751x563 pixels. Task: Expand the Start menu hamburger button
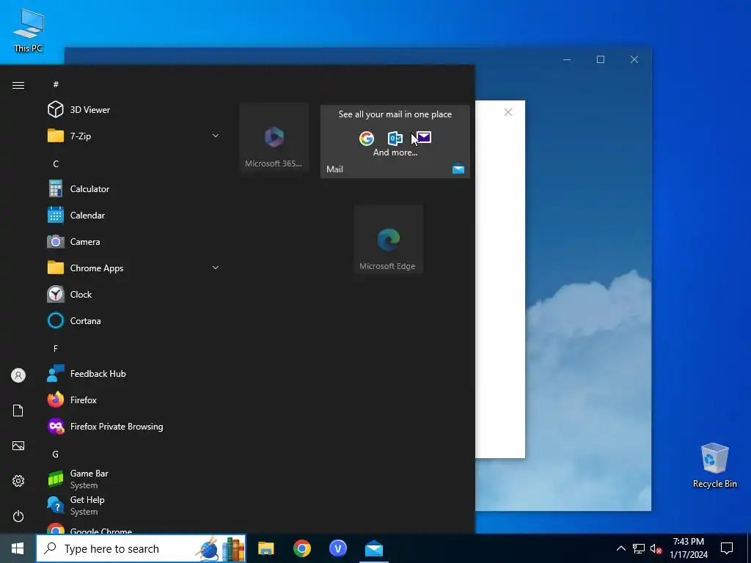coord(18,85)
